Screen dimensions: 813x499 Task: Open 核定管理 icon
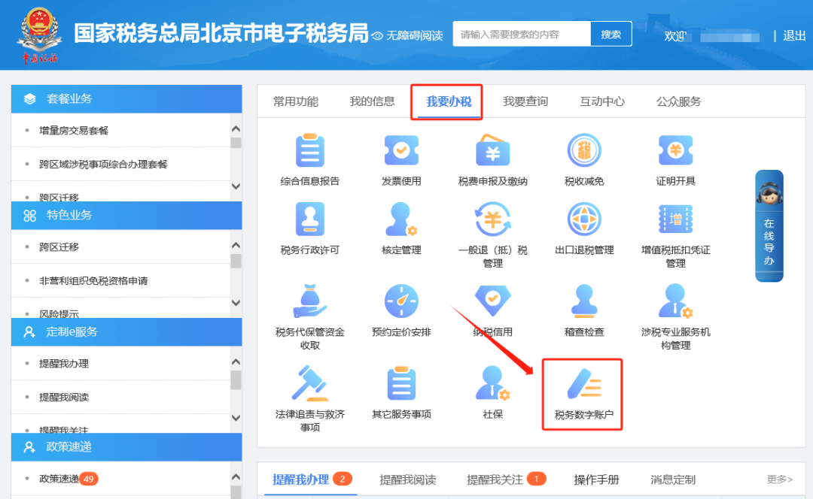click(401, 219)
